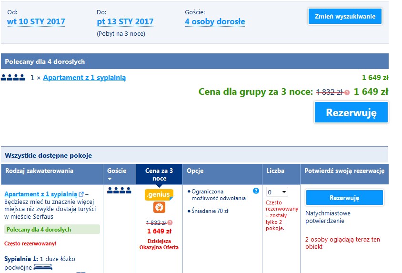Viewport: 402px width, 273px height.
Task: Click the double bed icon
Action: [x=43, y=267]
